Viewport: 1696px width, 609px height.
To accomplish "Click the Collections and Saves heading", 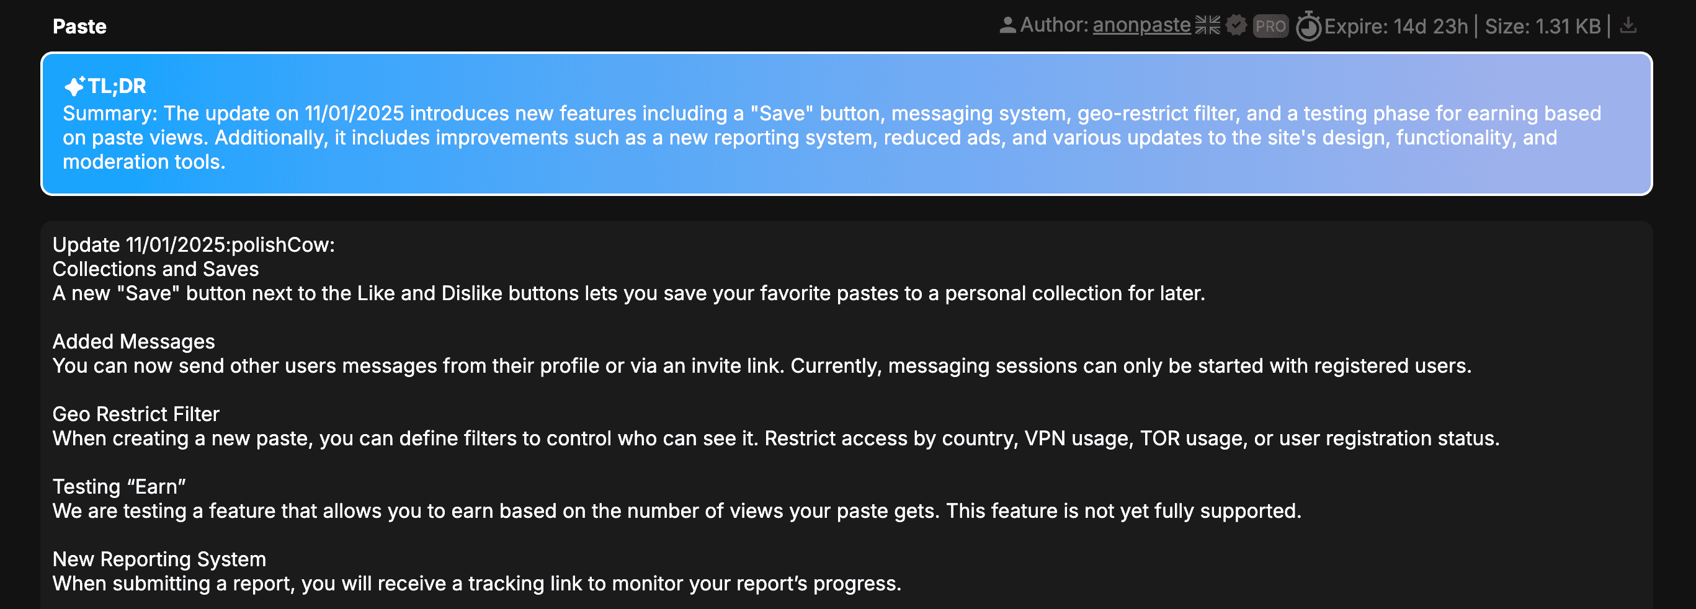I will (x=155, y=269).
